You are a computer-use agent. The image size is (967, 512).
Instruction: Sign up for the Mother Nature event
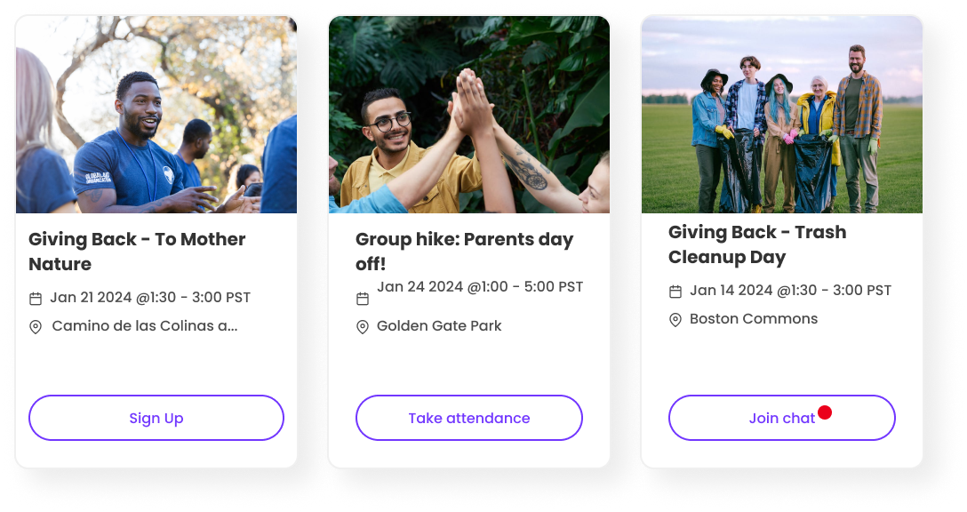point(156,418)
